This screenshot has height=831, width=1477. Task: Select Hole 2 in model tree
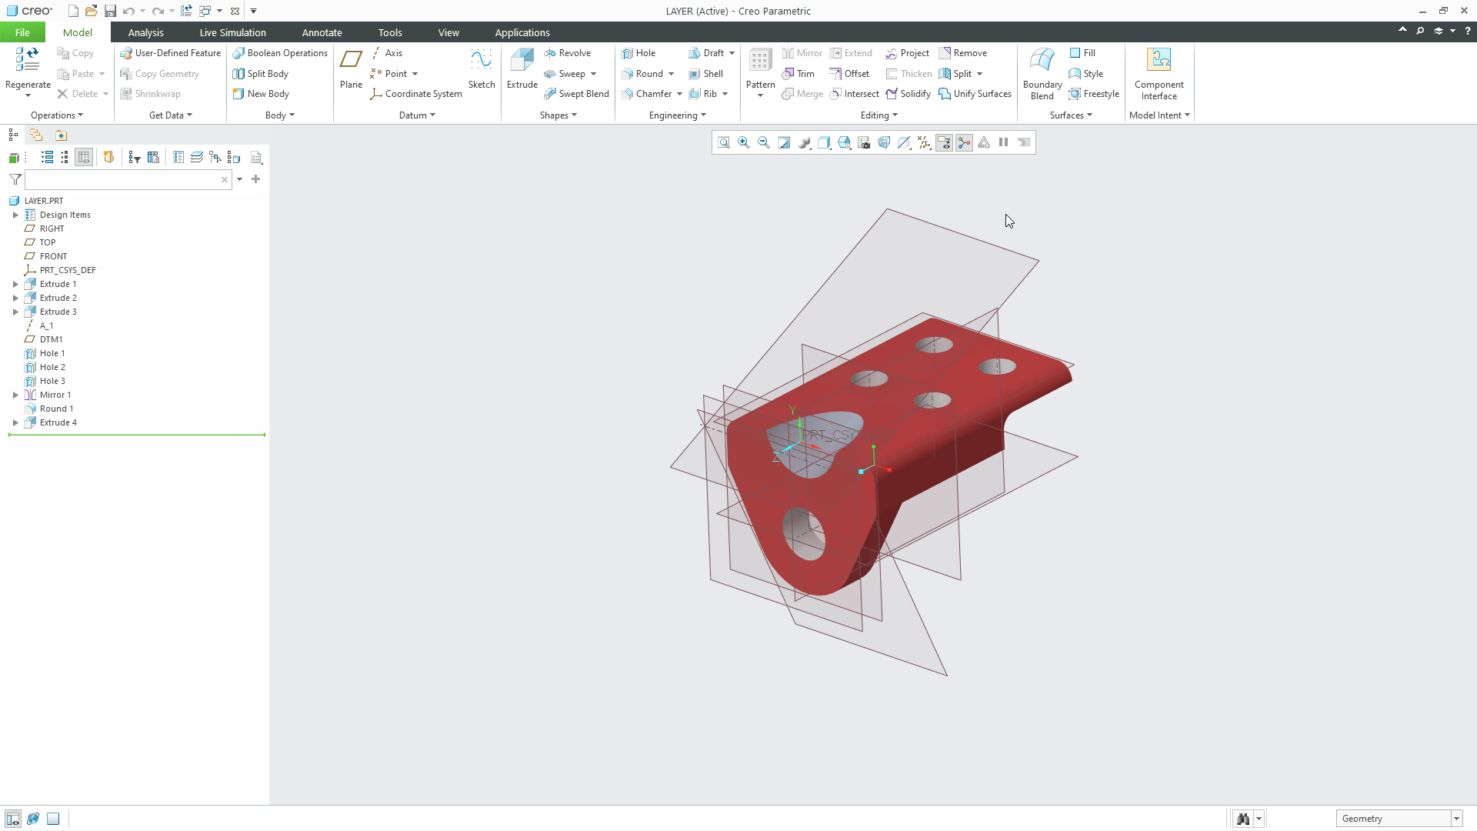52,367
